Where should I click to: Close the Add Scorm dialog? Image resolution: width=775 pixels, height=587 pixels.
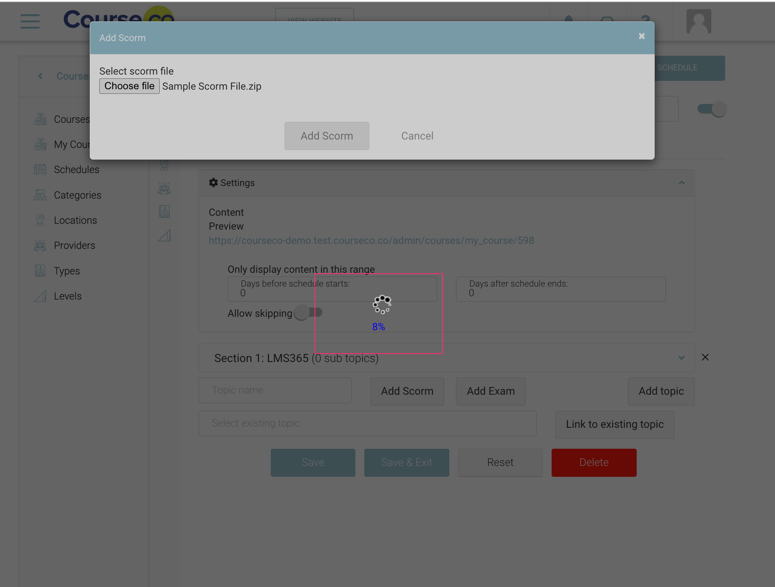[641, 36]
